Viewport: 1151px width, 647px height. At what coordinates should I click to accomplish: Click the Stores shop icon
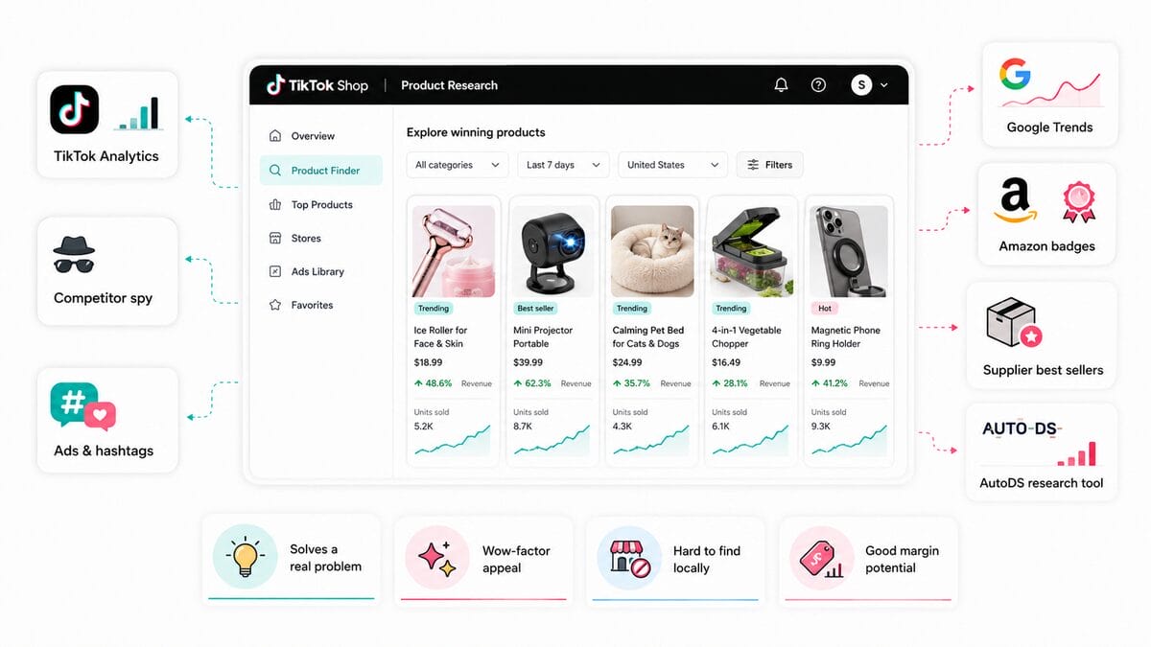[x=276, y=238]
